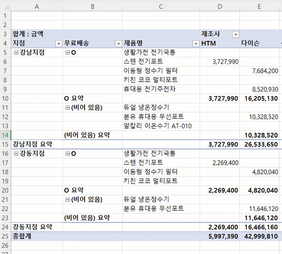Select value 3,727,990 in row 6
This screenshot has width=282, height=254.
[x=219, y=62]
